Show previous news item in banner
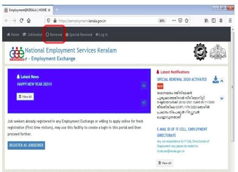 (144, 86)
